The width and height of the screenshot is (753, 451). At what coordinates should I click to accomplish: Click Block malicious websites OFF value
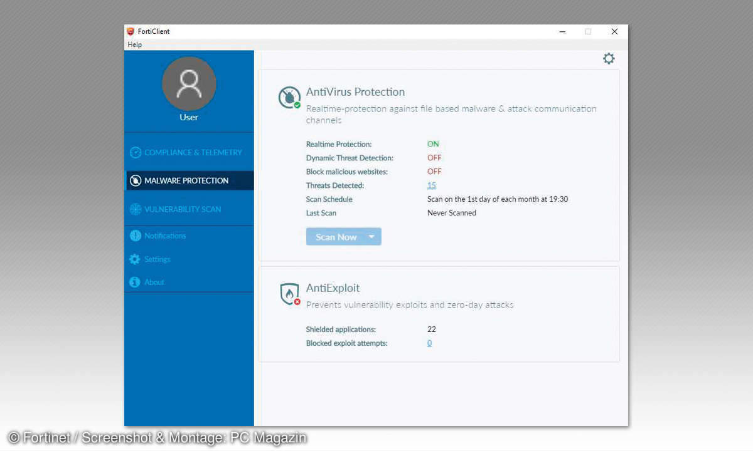(434, 172)
